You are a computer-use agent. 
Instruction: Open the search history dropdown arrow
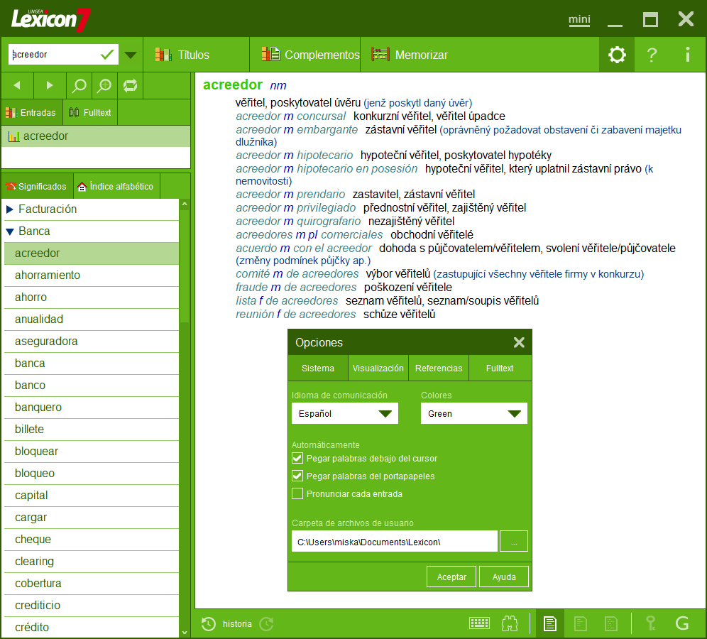coord(131,55)
